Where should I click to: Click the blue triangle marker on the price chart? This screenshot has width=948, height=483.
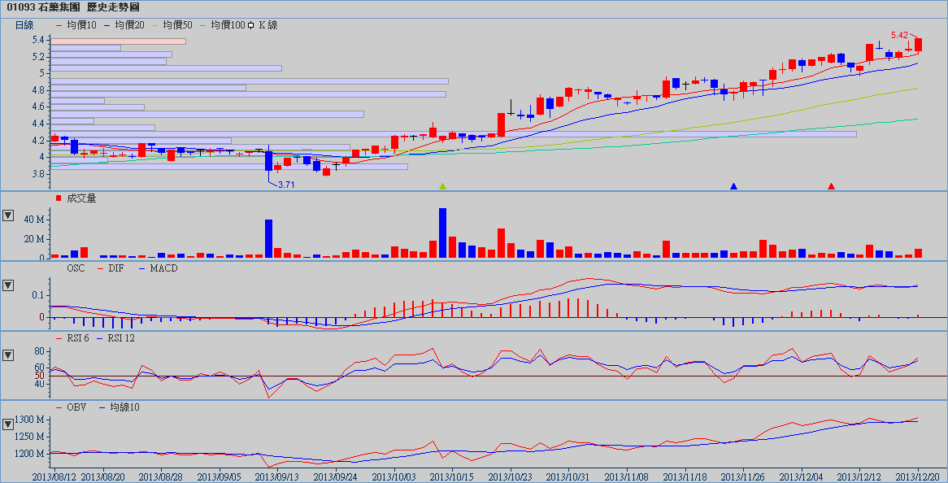pos(733,186)
